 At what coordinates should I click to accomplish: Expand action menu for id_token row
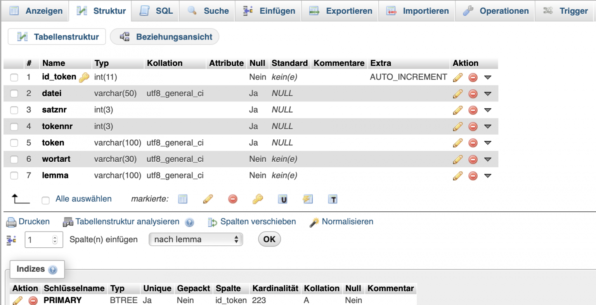pos(488,77)
